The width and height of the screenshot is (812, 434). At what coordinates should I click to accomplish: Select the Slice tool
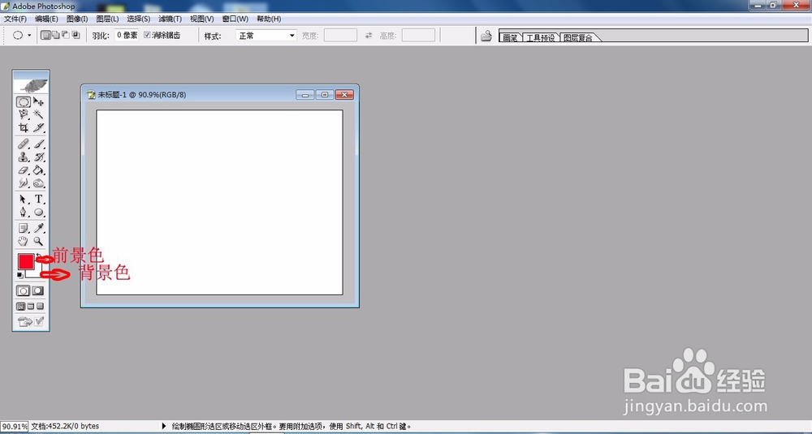[x=38, y=127]
